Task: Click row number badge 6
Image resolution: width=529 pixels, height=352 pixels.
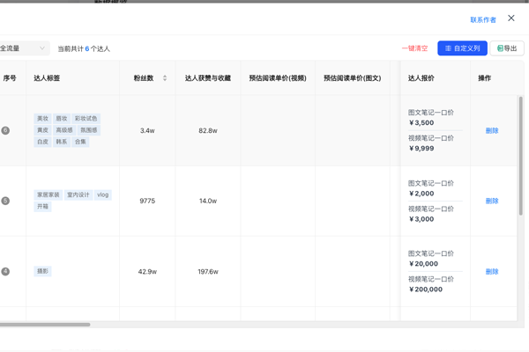Action: coord(5,130)
